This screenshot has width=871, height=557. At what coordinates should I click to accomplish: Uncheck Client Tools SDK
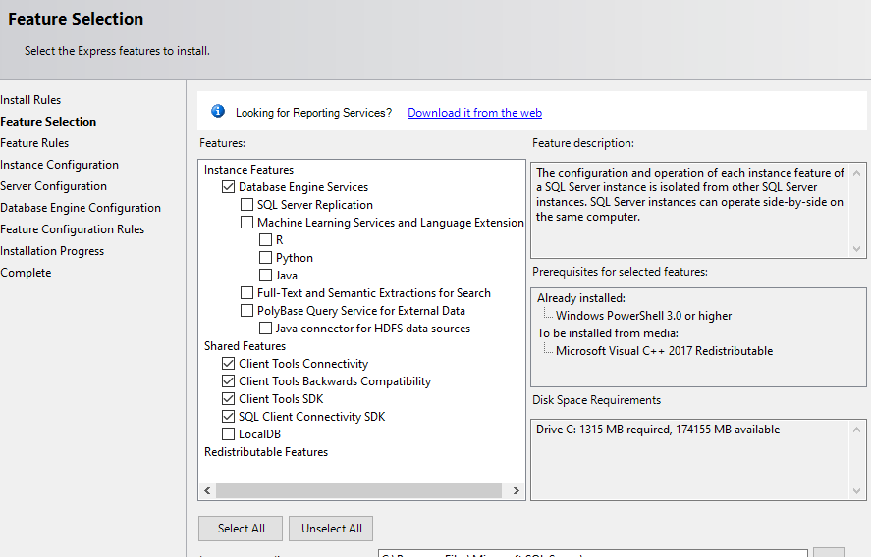(228, 399)
